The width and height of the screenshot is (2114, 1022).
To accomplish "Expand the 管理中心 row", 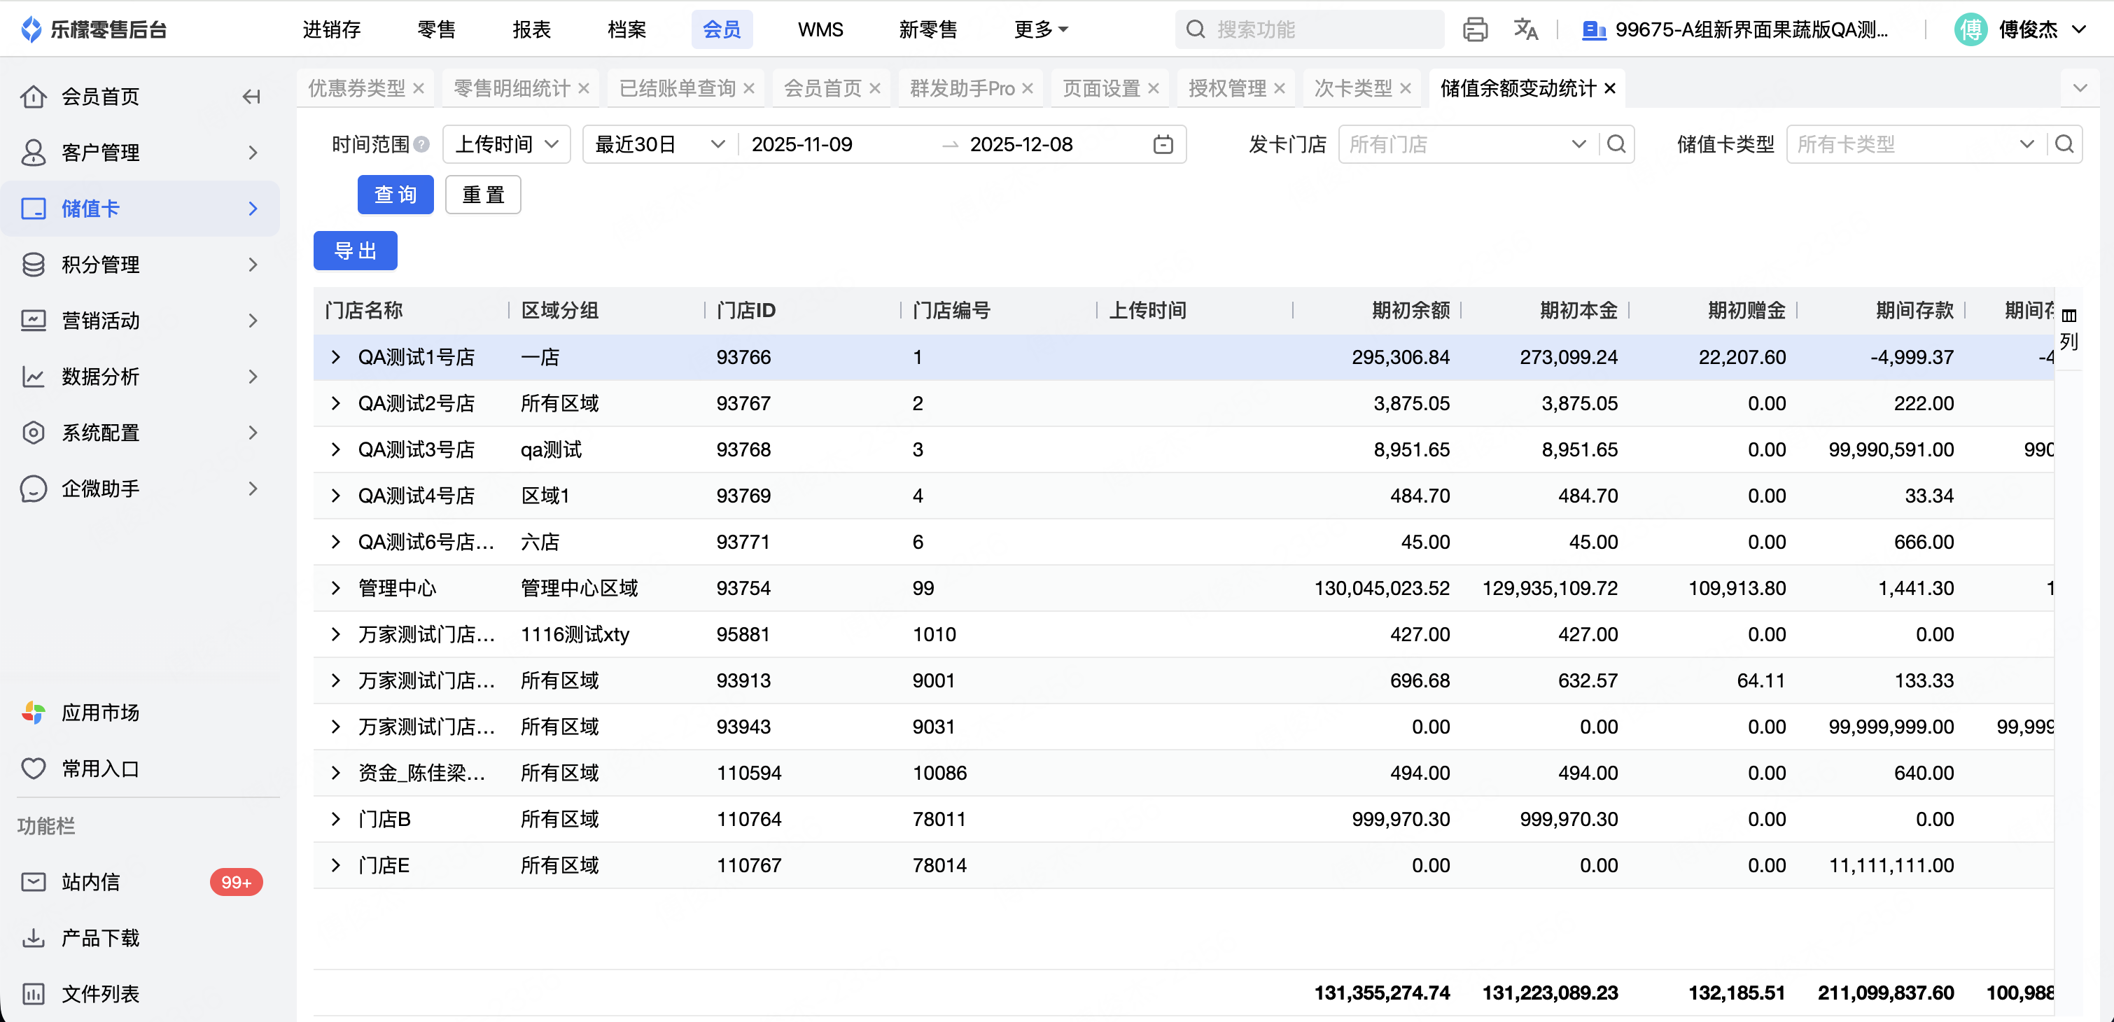I will pos(335,588).
